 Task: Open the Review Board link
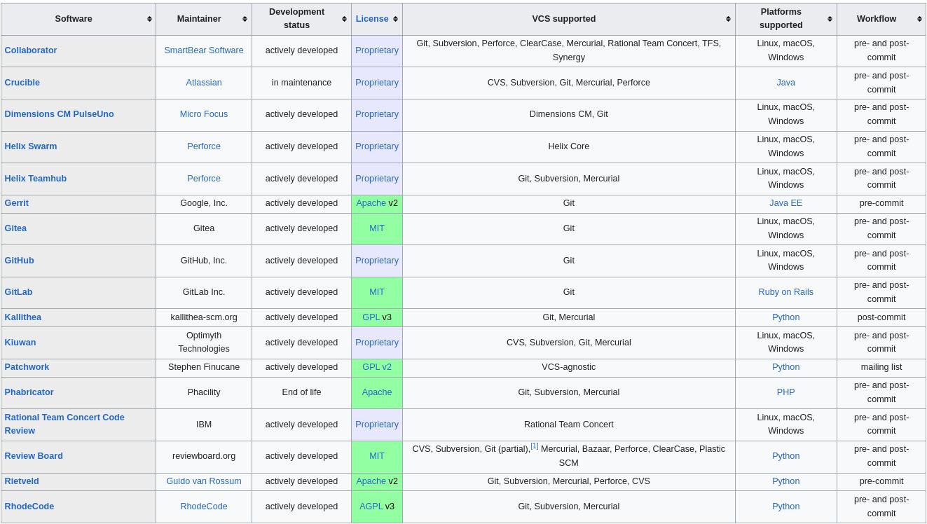point(34,456)
